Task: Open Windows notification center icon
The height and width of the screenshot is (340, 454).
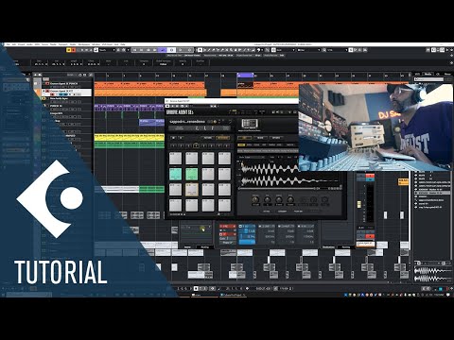Action: pos(448,295)
